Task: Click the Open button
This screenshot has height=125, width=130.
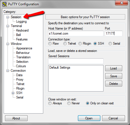Action: pos(89,118)
